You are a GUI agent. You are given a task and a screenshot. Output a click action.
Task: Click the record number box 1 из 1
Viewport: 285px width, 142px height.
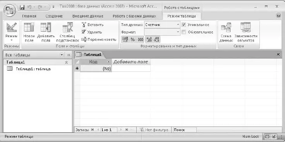pyautogui.click(x=109, y=130)
